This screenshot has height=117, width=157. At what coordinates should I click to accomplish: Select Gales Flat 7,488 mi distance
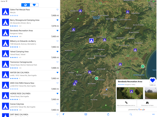point(55,16)
